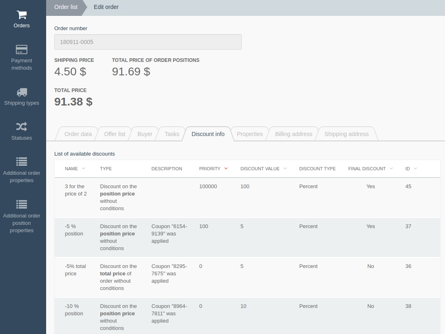Click the total price 91.38 $
The width and height of the screenshot is (445, 334).
click(73, 101)
